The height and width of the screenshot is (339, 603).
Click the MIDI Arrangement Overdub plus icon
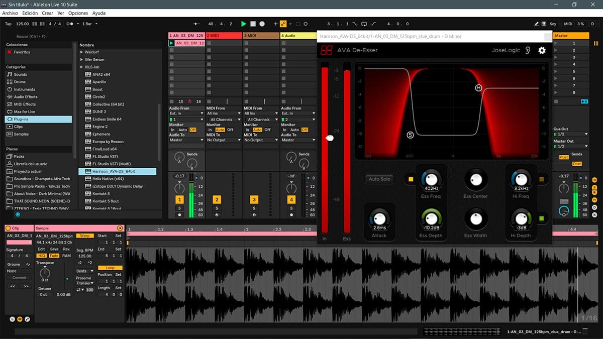pos(275,24)
